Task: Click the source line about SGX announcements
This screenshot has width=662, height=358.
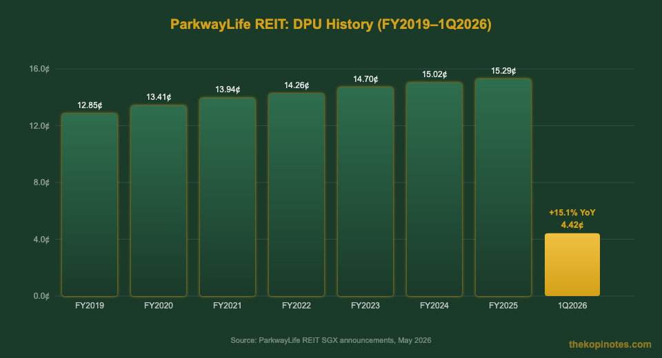Action: click(x=331, y=340)
